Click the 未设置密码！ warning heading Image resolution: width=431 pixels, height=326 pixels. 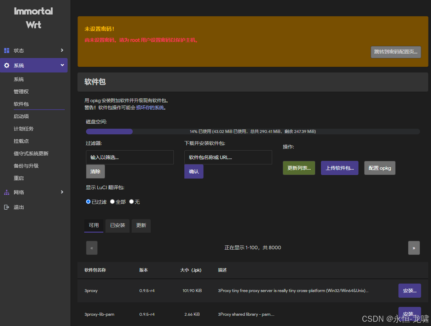pos(99,29)
